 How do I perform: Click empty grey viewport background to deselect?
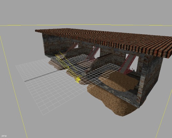tap(86, 11)
